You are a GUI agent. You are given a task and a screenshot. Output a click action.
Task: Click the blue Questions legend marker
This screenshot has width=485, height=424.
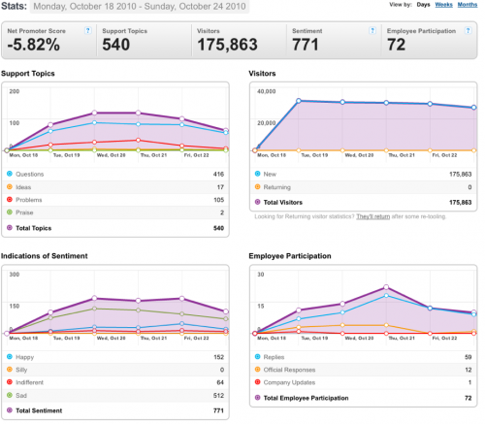coord(10,174)
